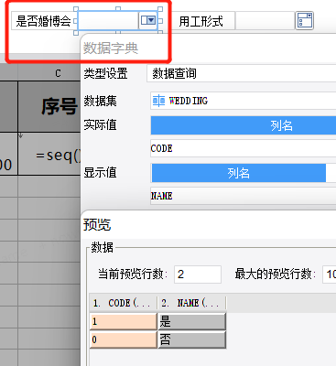Select preview cell with CODE value 0
This screenshot has width=336, height=366.
tap(124, 339)
